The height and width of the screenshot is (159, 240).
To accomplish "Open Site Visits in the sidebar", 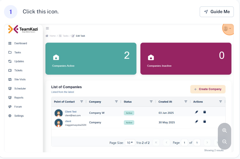I will pos(17,79).
